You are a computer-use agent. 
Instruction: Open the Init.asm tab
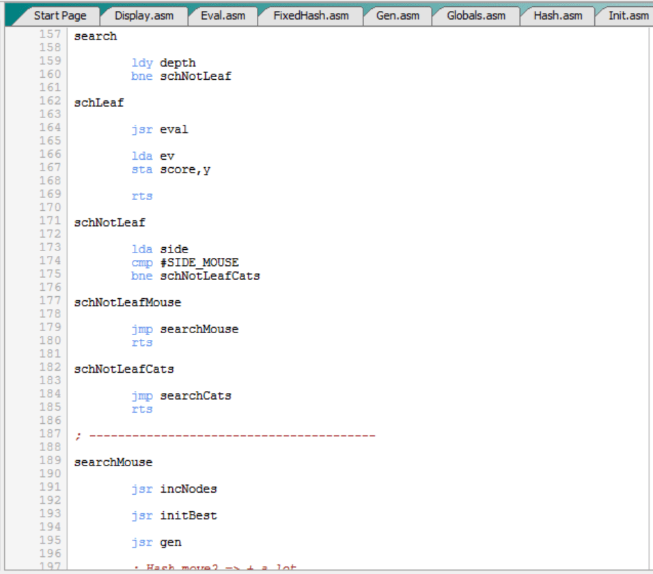[628, 16]
